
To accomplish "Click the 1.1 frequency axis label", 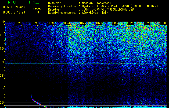I will coord(2,35).
